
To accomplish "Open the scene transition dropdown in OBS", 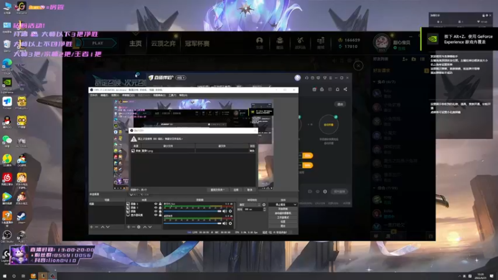I will 250,205.
